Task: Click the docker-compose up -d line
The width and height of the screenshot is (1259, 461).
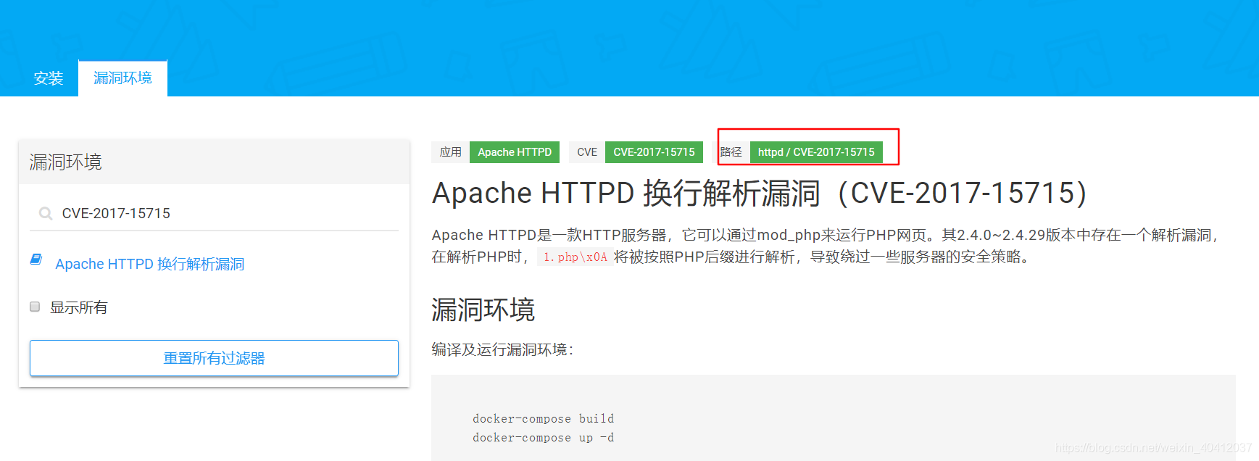Action: [x=543, y=437]
